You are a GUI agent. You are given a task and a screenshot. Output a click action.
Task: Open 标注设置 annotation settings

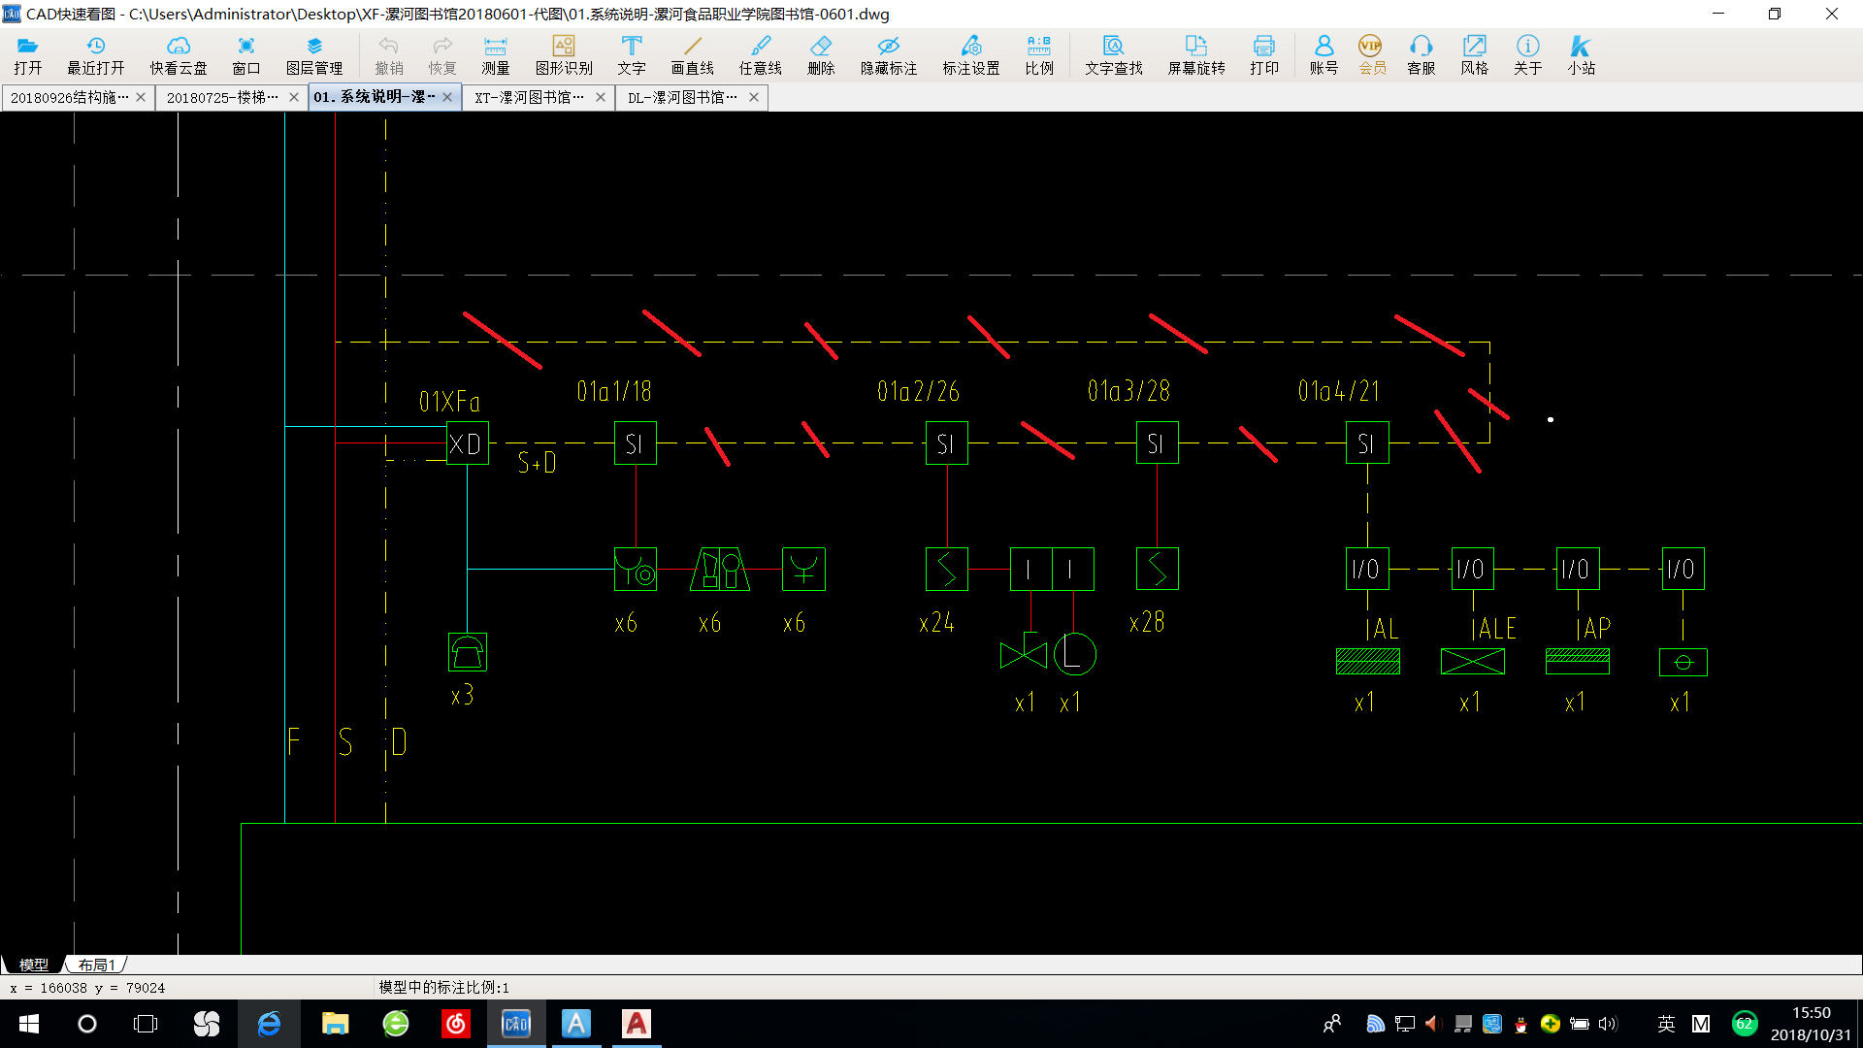point(971,55)
